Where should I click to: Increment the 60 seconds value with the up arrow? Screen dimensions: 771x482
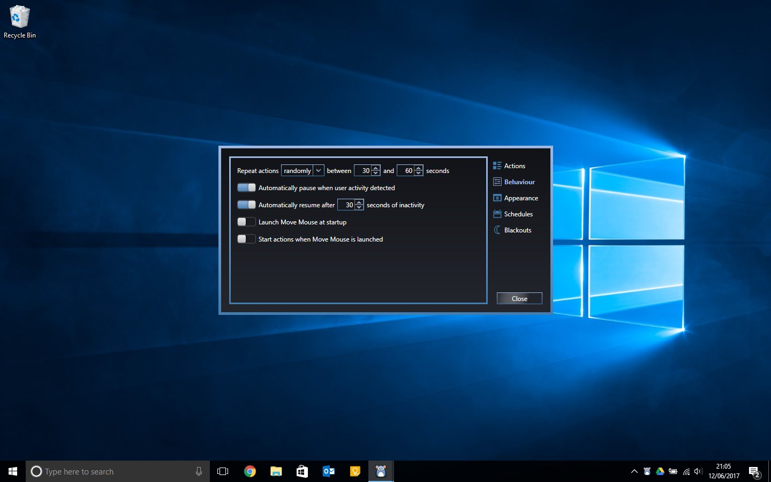pyautogui.click(x=418, y=168)
